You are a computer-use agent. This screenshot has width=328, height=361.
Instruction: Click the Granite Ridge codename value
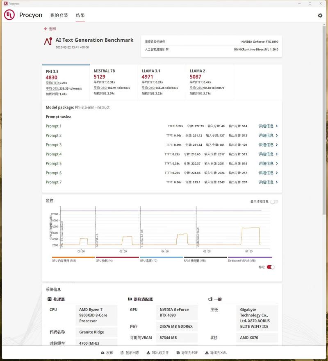point(96,332)
